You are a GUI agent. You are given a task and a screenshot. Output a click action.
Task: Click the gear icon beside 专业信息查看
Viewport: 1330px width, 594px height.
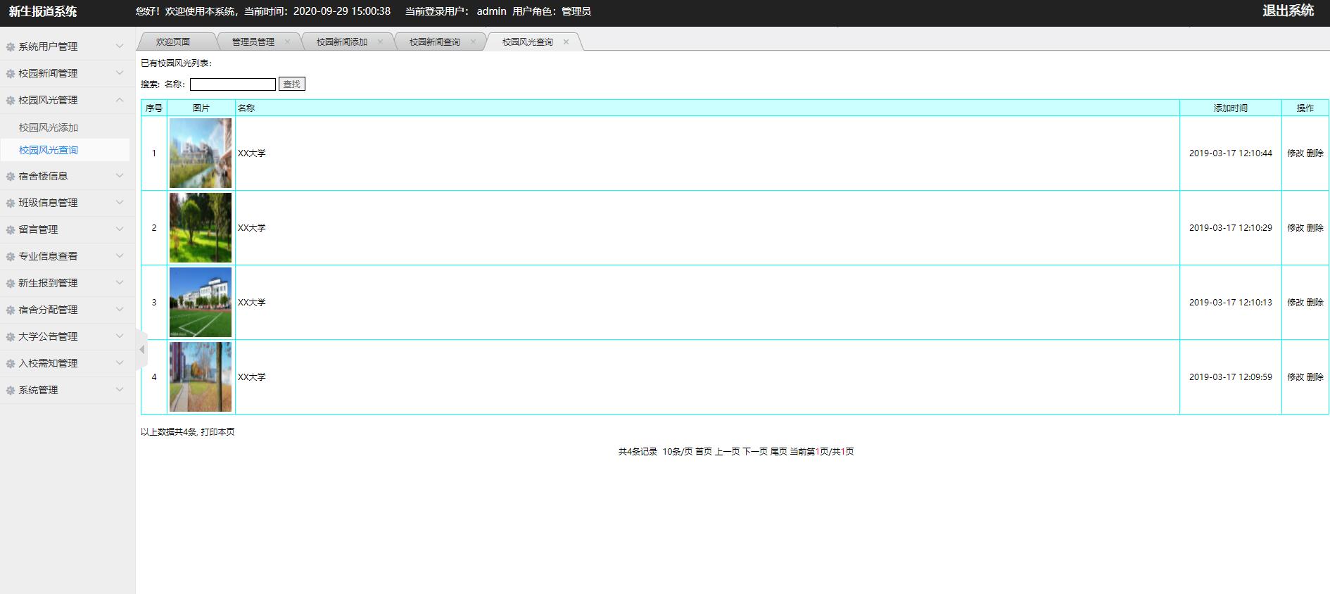[11, 257]
